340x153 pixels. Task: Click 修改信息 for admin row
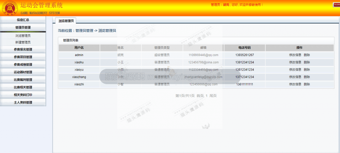click(295, 55)
